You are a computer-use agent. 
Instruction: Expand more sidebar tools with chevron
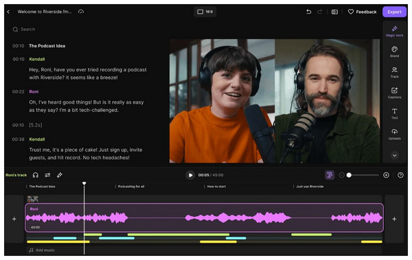point(394,155)
